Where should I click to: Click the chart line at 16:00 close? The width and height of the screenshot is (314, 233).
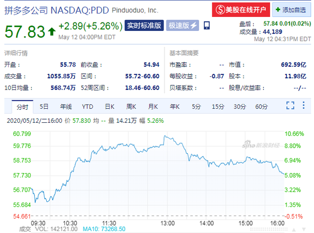tap(284, 174)
